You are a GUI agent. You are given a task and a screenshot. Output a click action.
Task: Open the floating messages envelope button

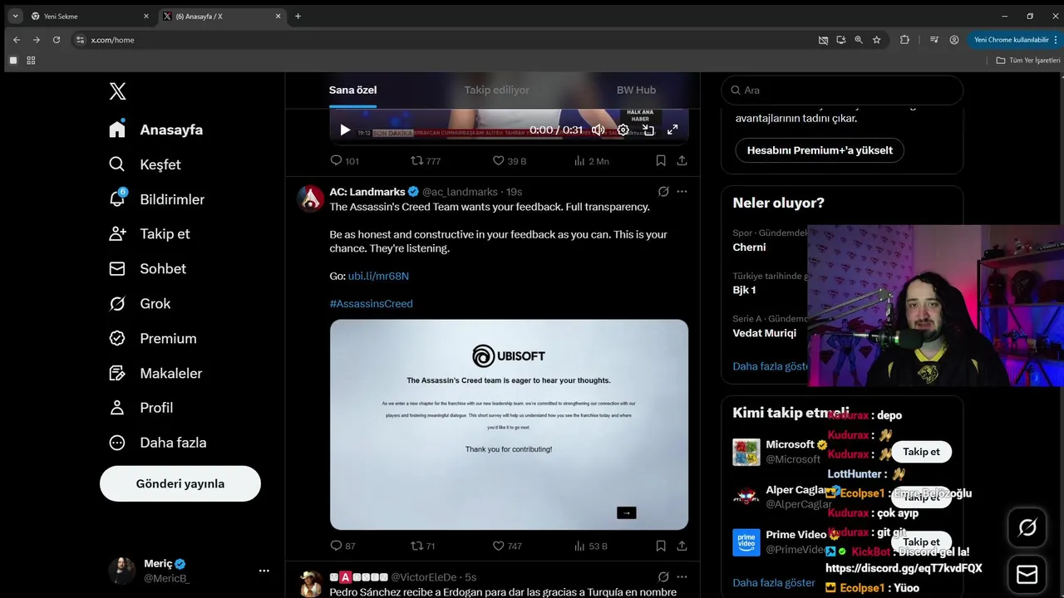tap(1027, 575)
